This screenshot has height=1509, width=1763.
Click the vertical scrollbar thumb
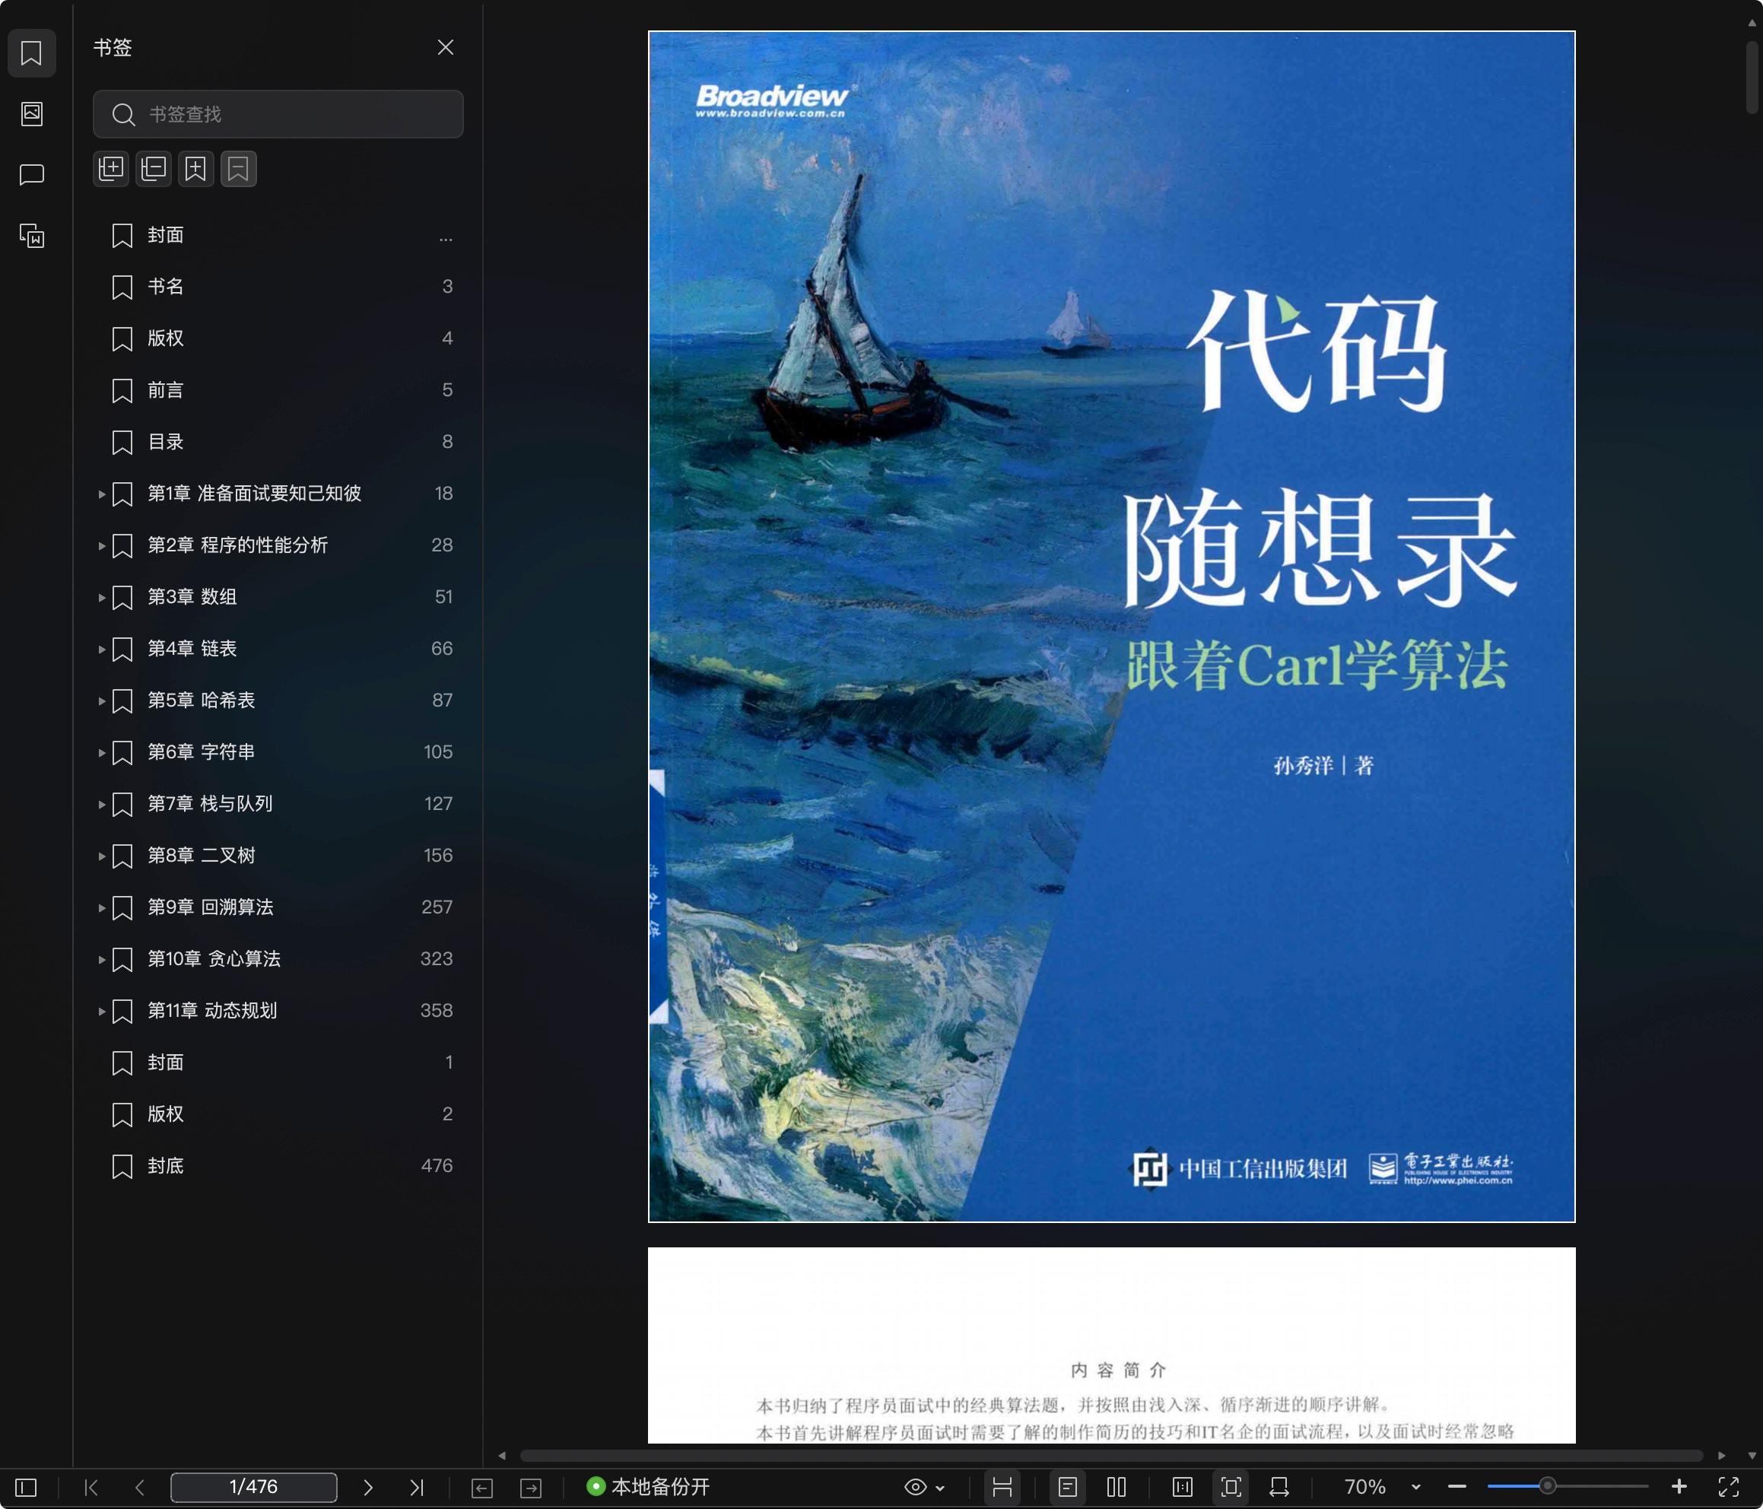point(1752,77)
